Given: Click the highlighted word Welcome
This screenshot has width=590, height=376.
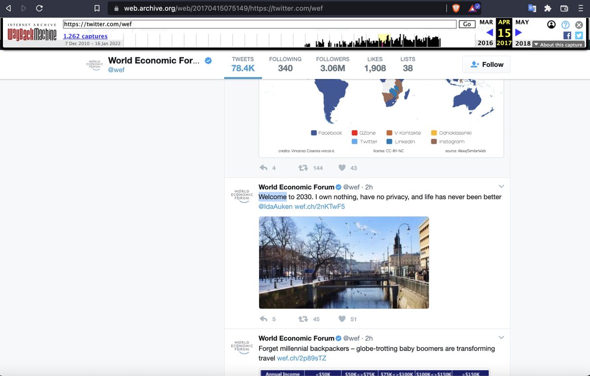Looking at the screenshot, I should pyautogui.click(x=272, y=197).
